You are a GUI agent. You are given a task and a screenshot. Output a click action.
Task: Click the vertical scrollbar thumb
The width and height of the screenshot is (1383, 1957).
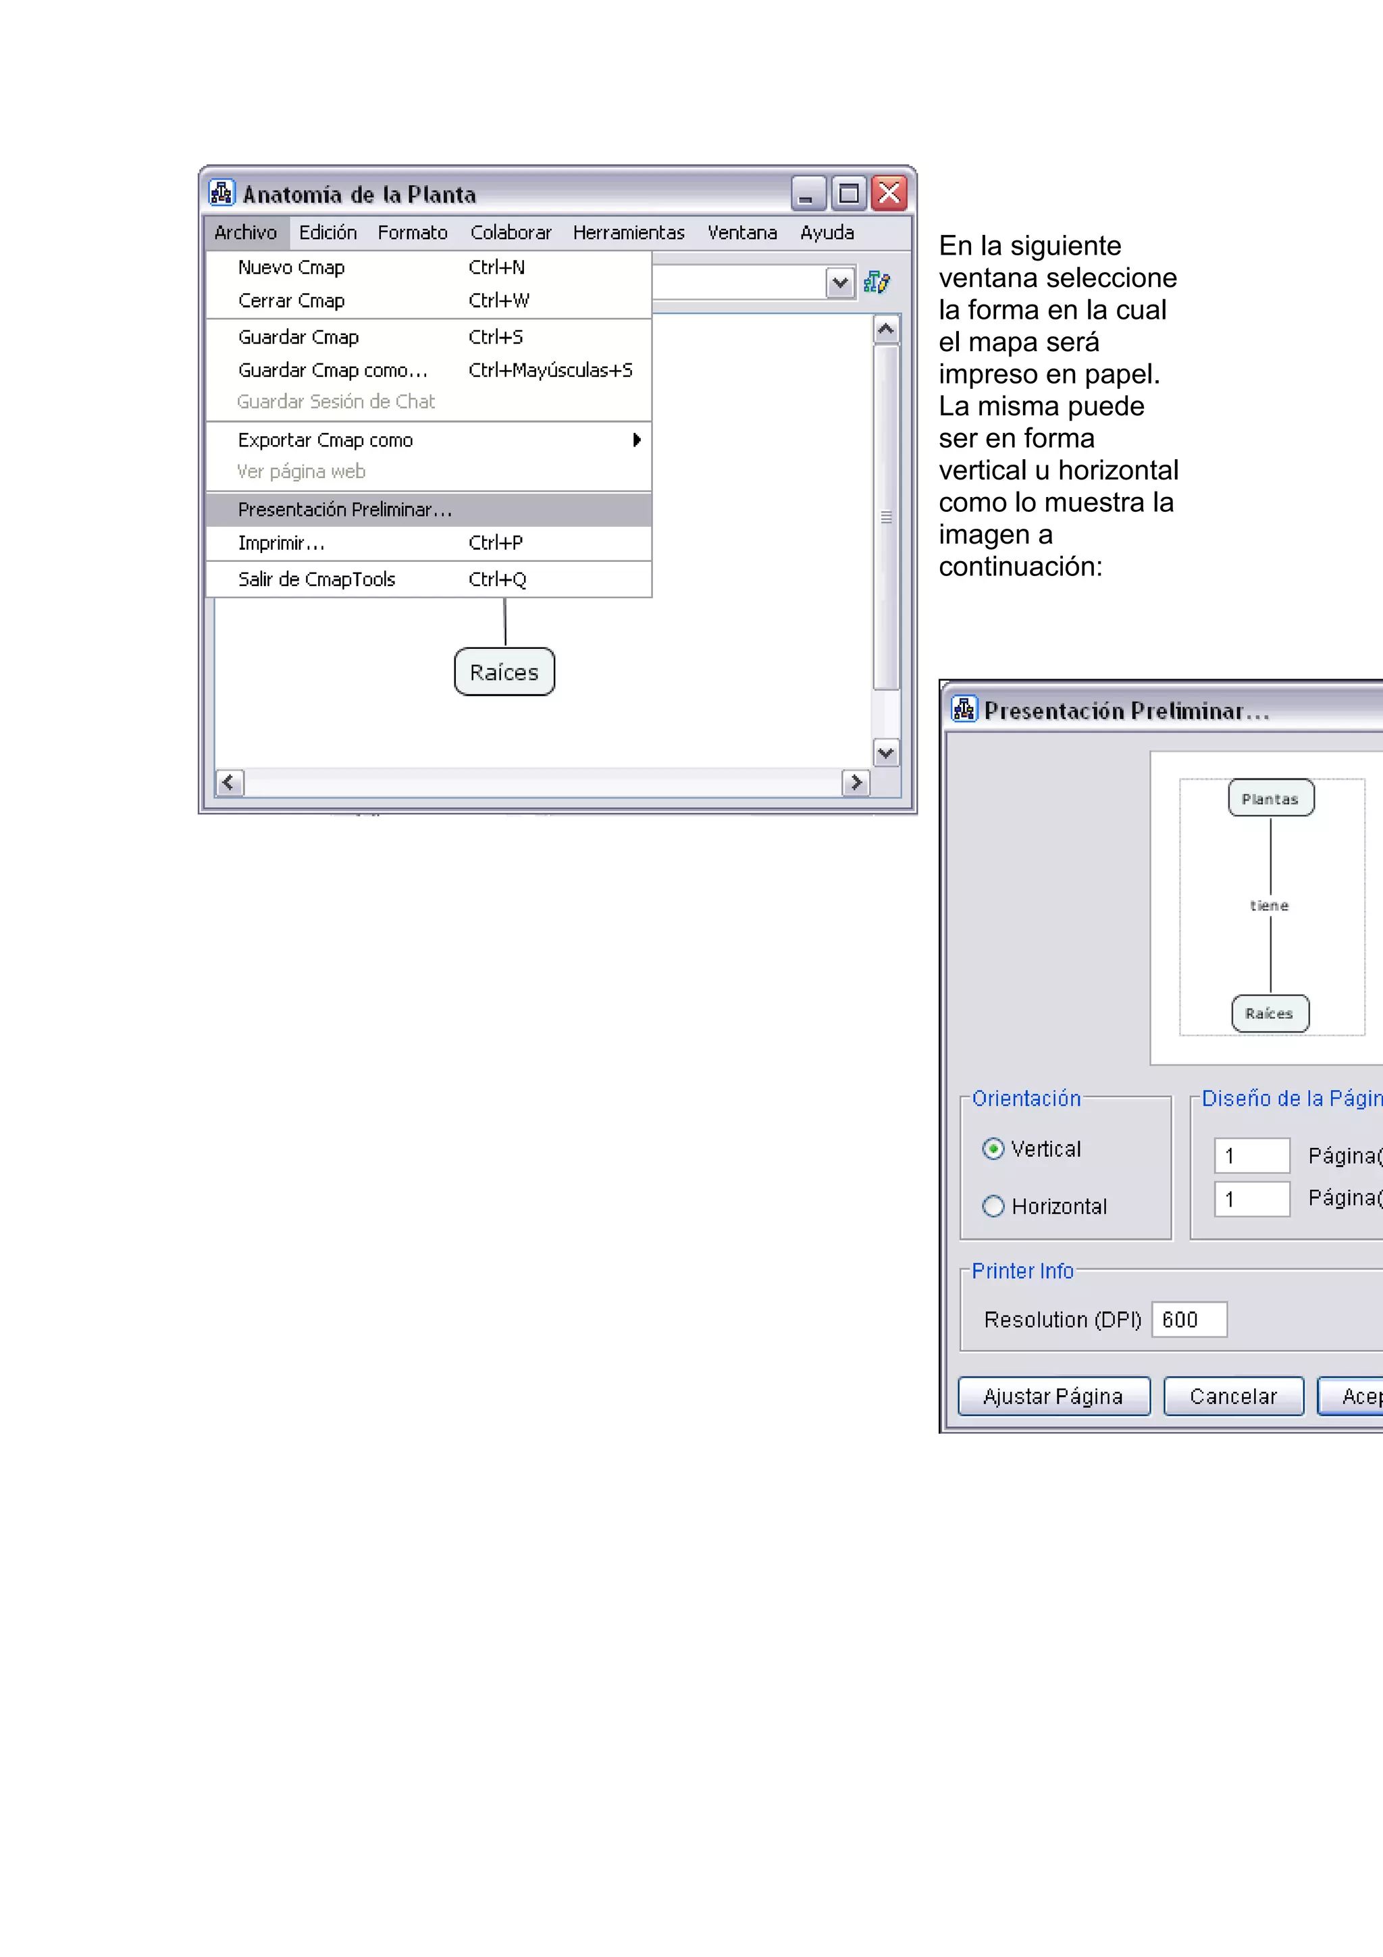pos(886,517)
